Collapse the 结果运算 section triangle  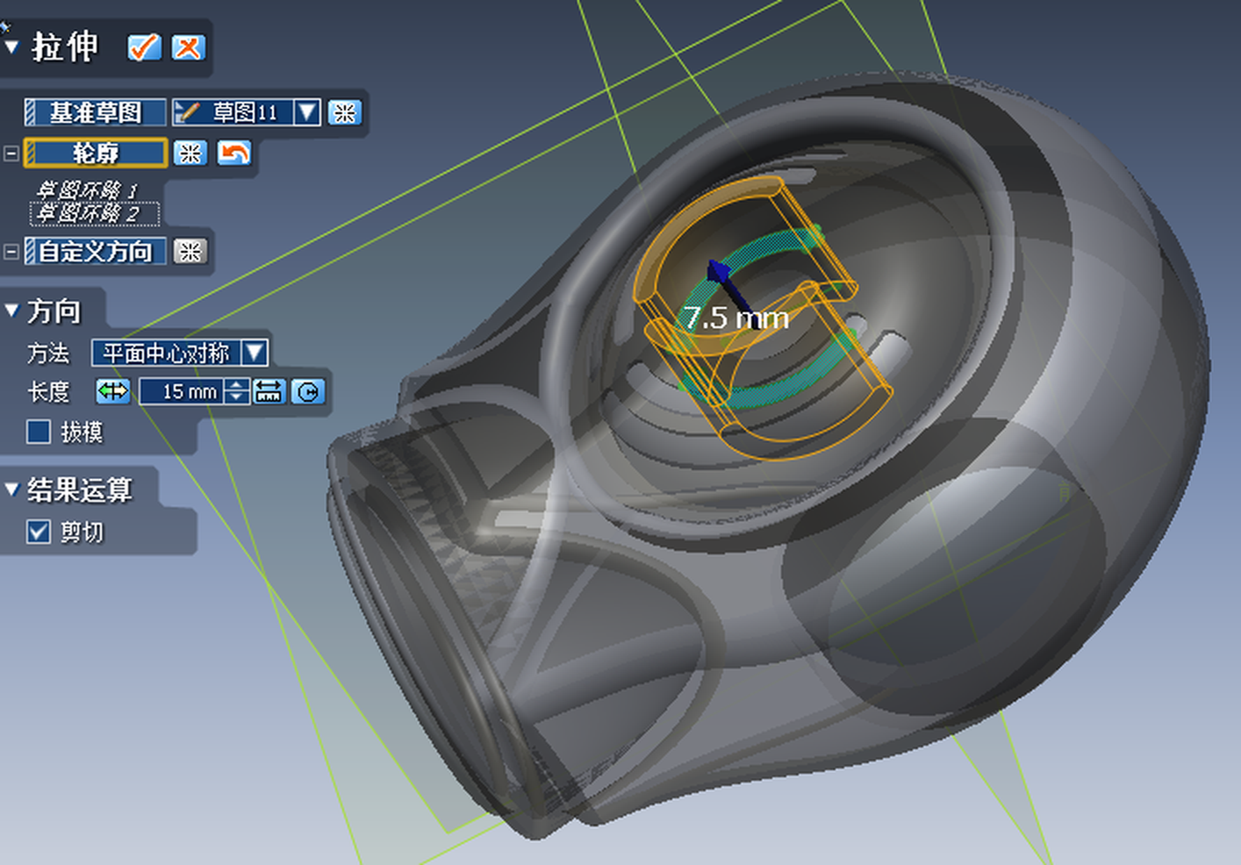pyautogui.click(x=11, y=489)
